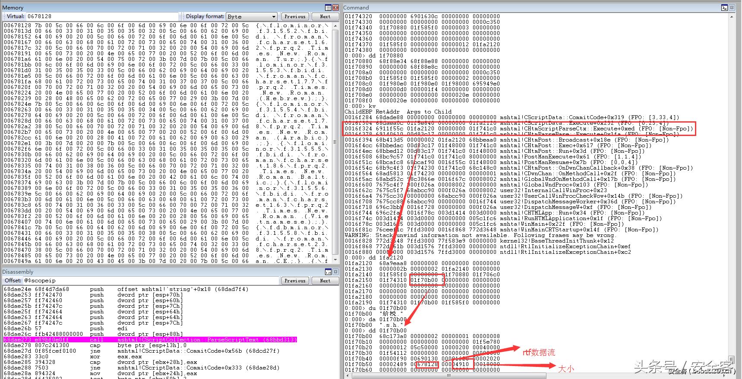Click the Memory window toolbar icon

328,8
